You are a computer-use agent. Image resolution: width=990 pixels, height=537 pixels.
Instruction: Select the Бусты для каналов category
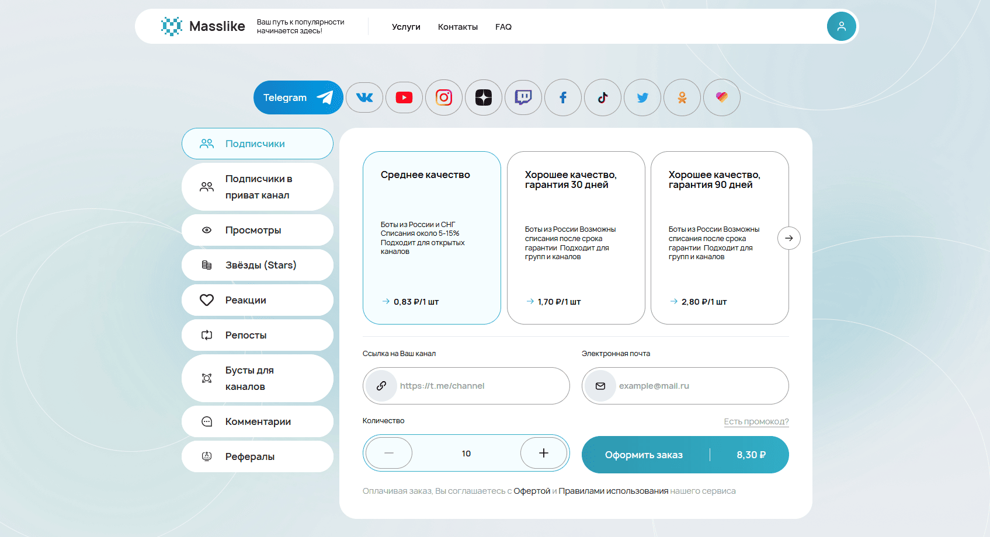tap(258, 378)
